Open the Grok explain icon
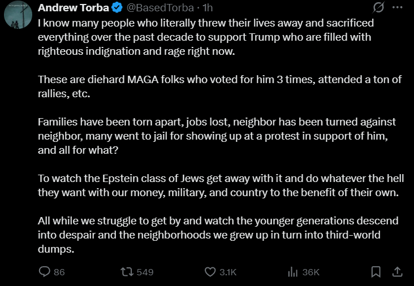Screen dimensions: 414x286 (x=379, y=8)
